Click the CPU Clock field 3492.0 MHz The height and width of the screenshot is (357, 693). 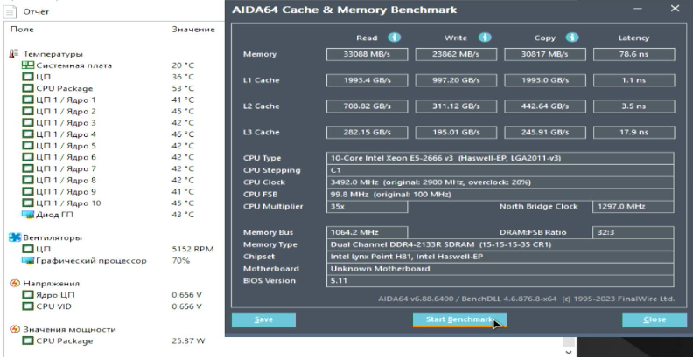500,182
